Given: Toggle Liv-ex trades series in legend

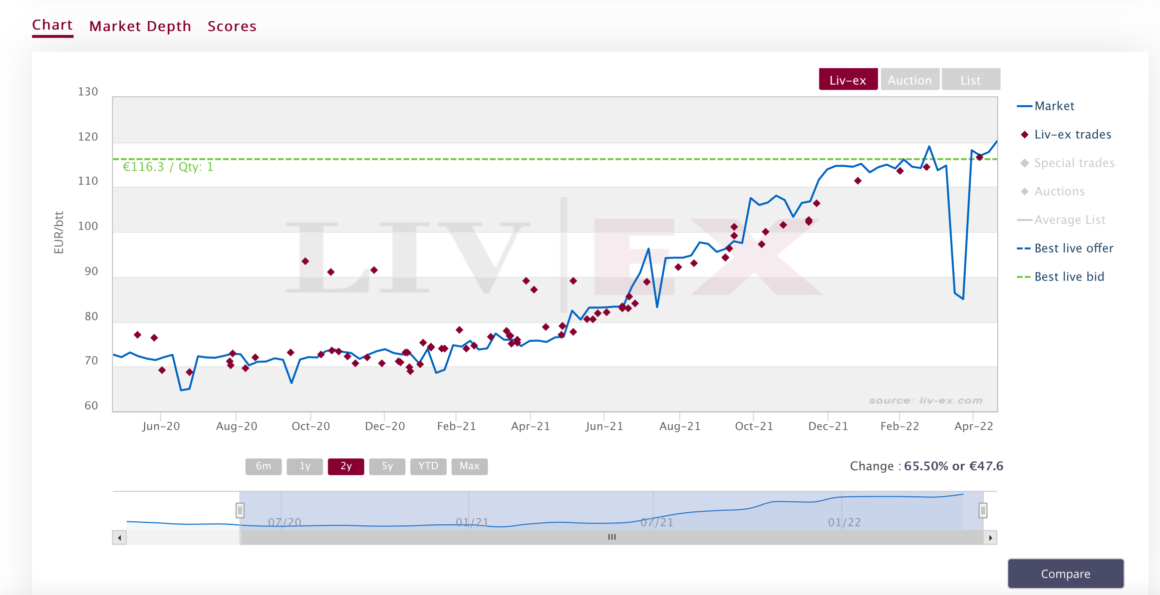Looking at the screenshot, I should pos(1066,135).
